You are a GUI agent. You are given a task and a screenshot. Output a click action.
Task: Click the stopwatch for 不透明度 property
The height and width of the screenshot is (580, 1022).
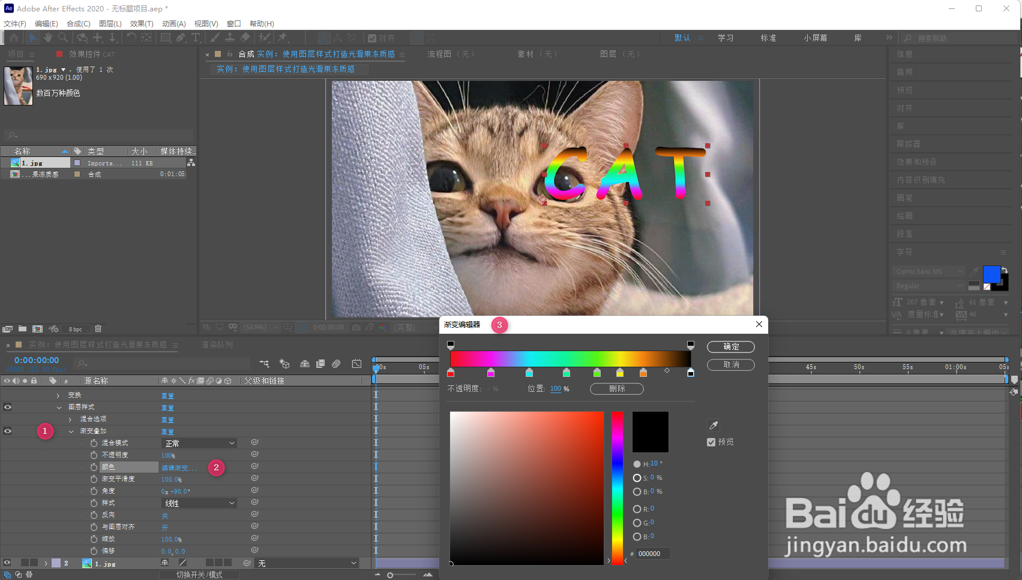tap(94, 455)
